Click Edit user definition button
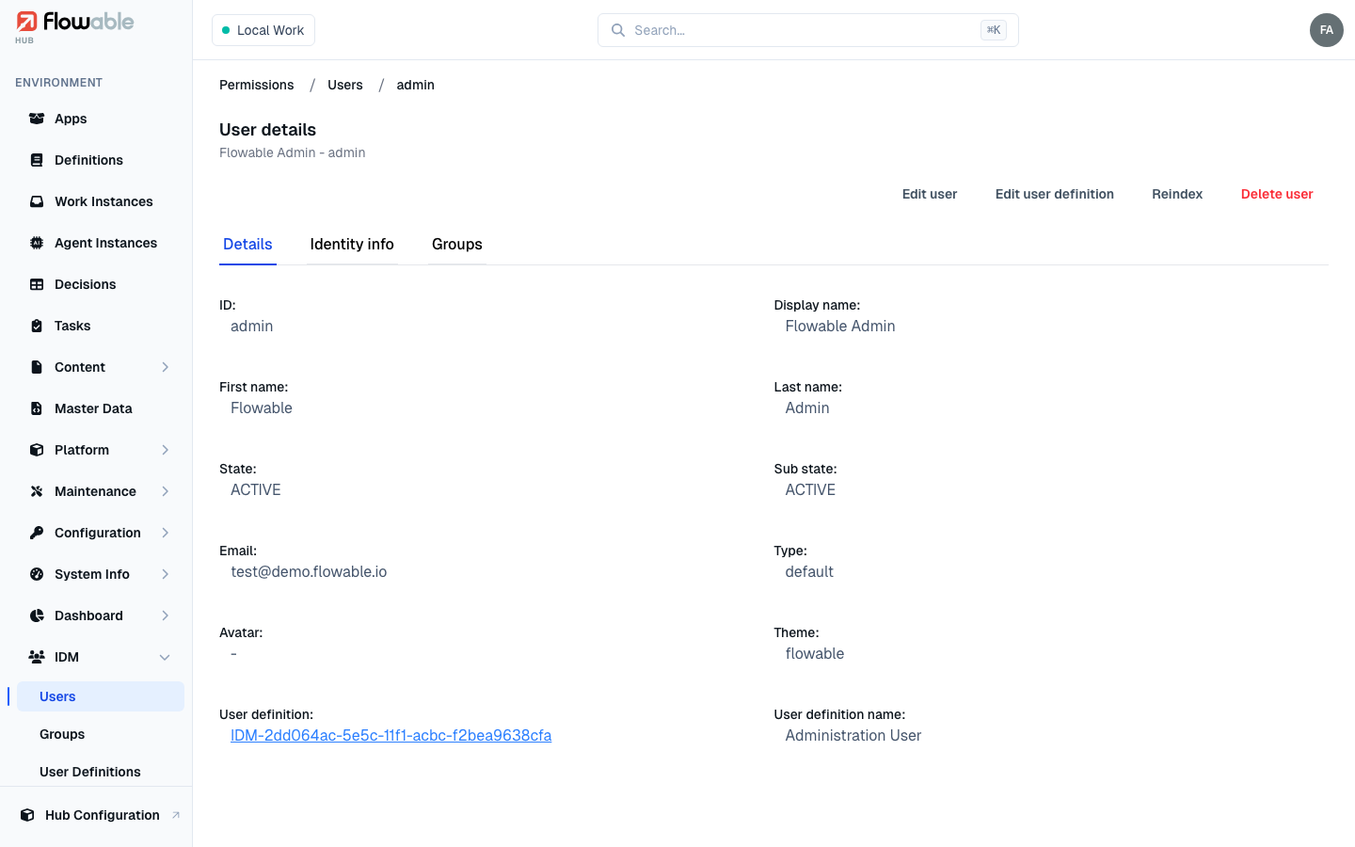1355x847 pixels. pyautogui.click(x=1055, y=194)
